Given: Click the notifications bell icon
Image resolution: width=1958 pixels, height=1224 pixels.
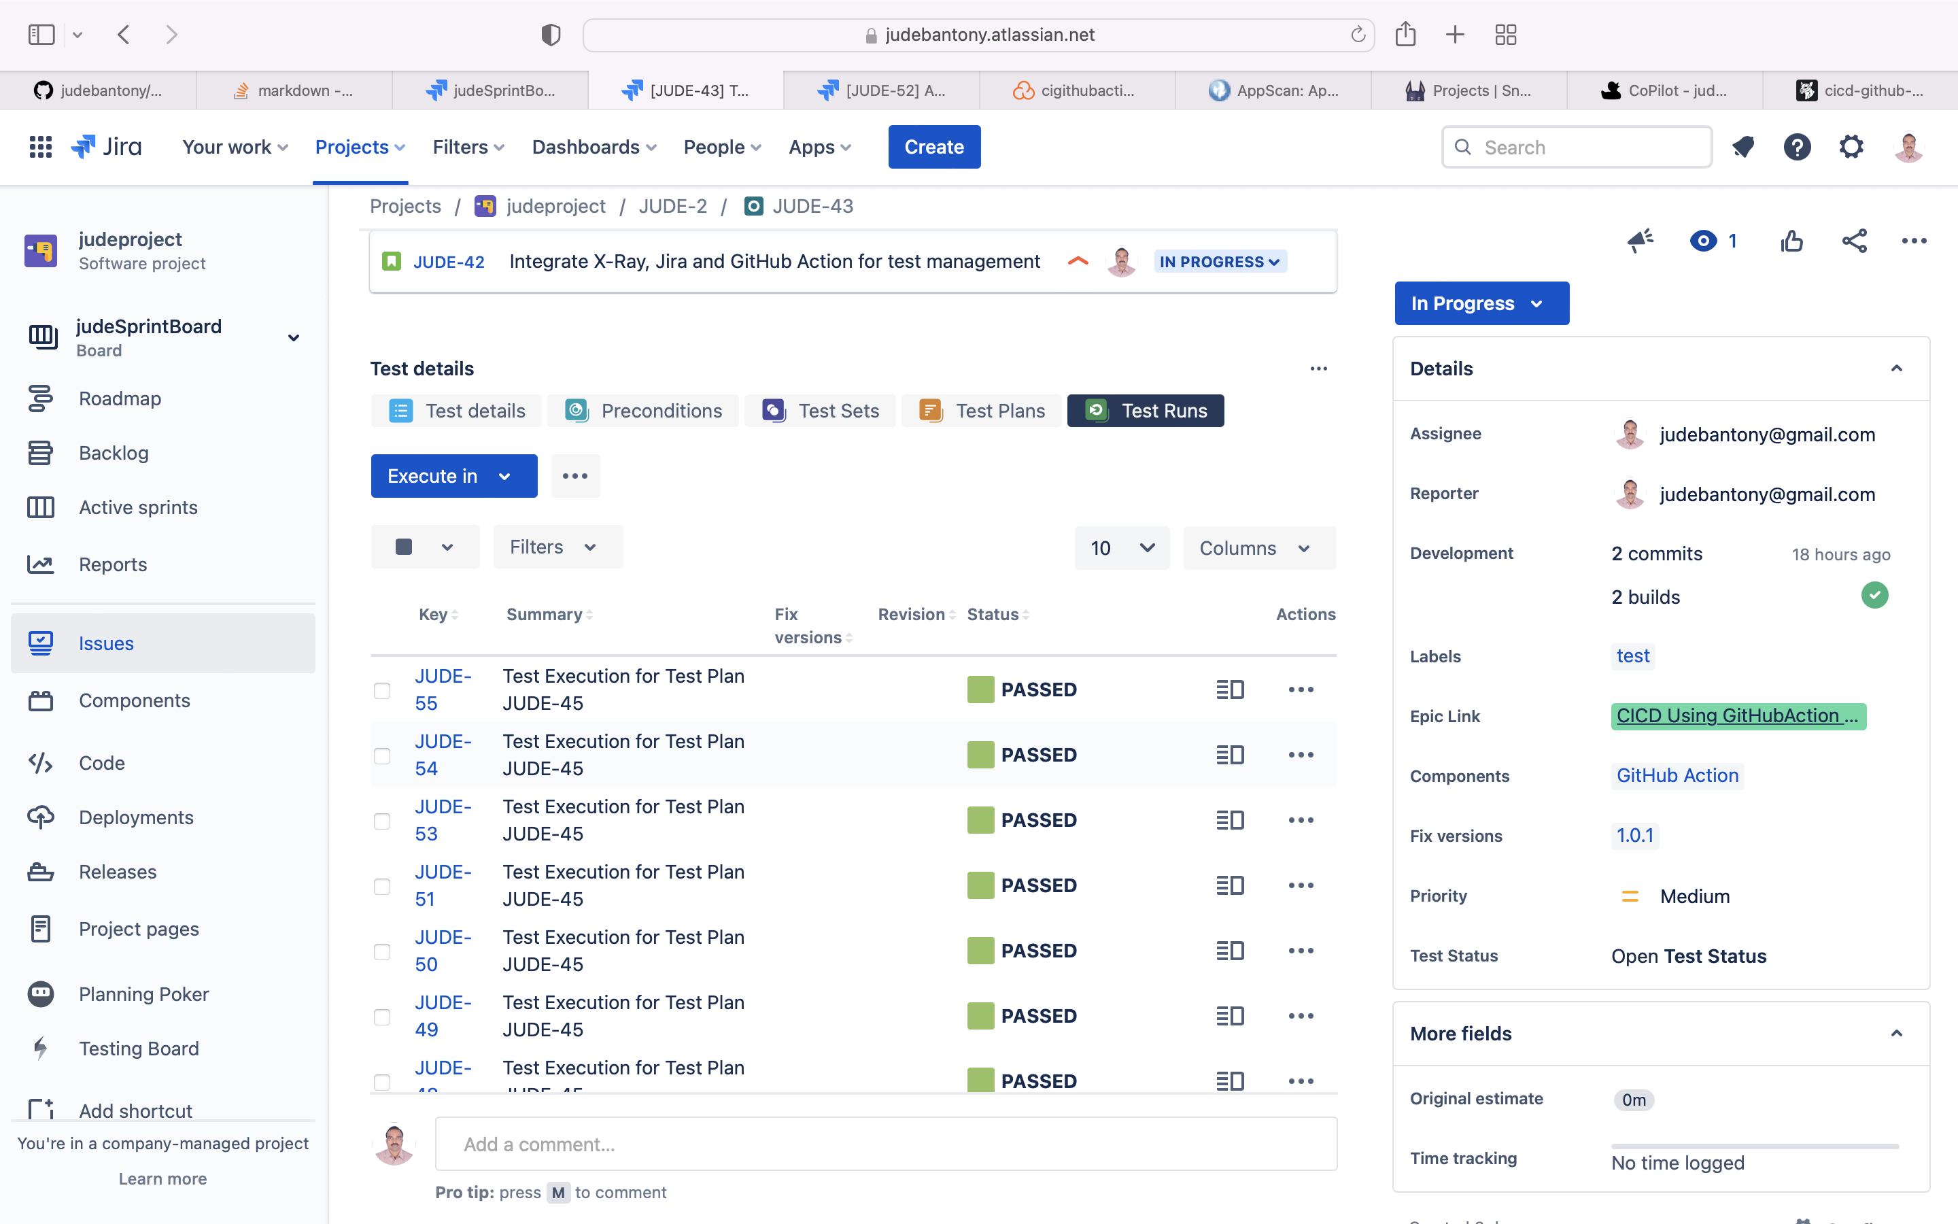Looking at the screenshot, I should pyautogui.click(x=1742, y=148).
